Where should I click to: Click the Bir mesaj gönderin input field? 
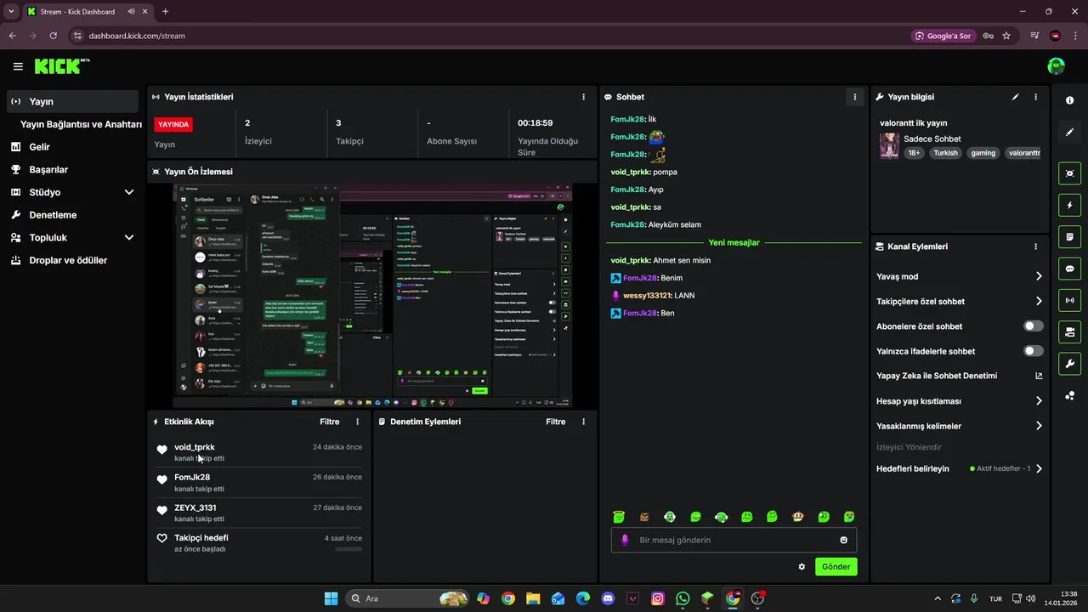[x=734, y=540]
